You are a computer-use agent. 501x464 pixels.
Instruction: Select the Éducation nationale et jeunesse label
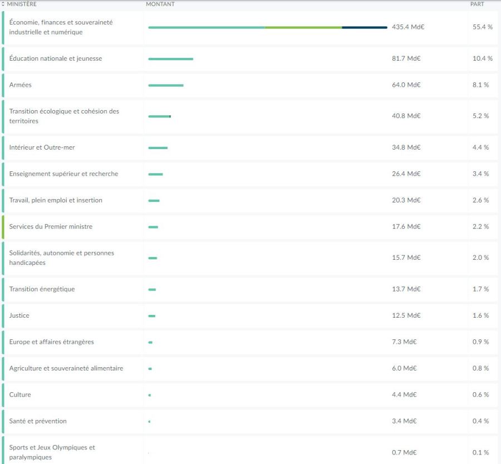click(56, 58)
